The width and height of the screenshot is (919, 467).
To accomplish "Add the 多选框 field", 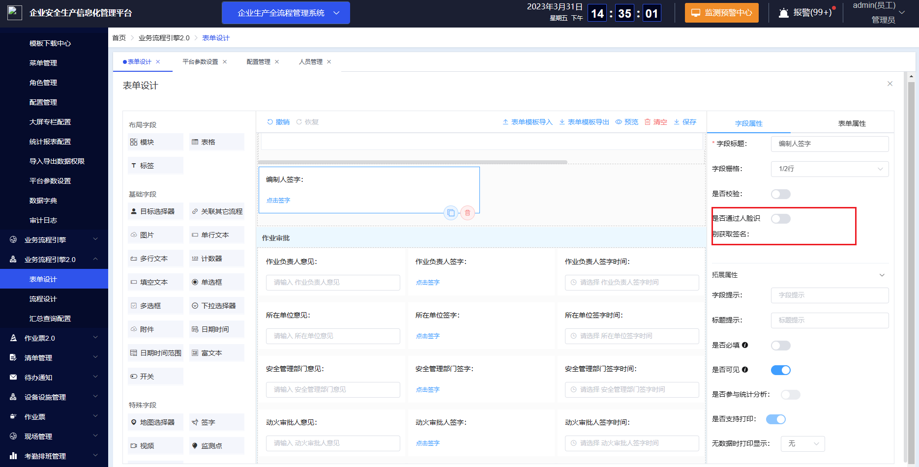I will [x=155, y=306].
